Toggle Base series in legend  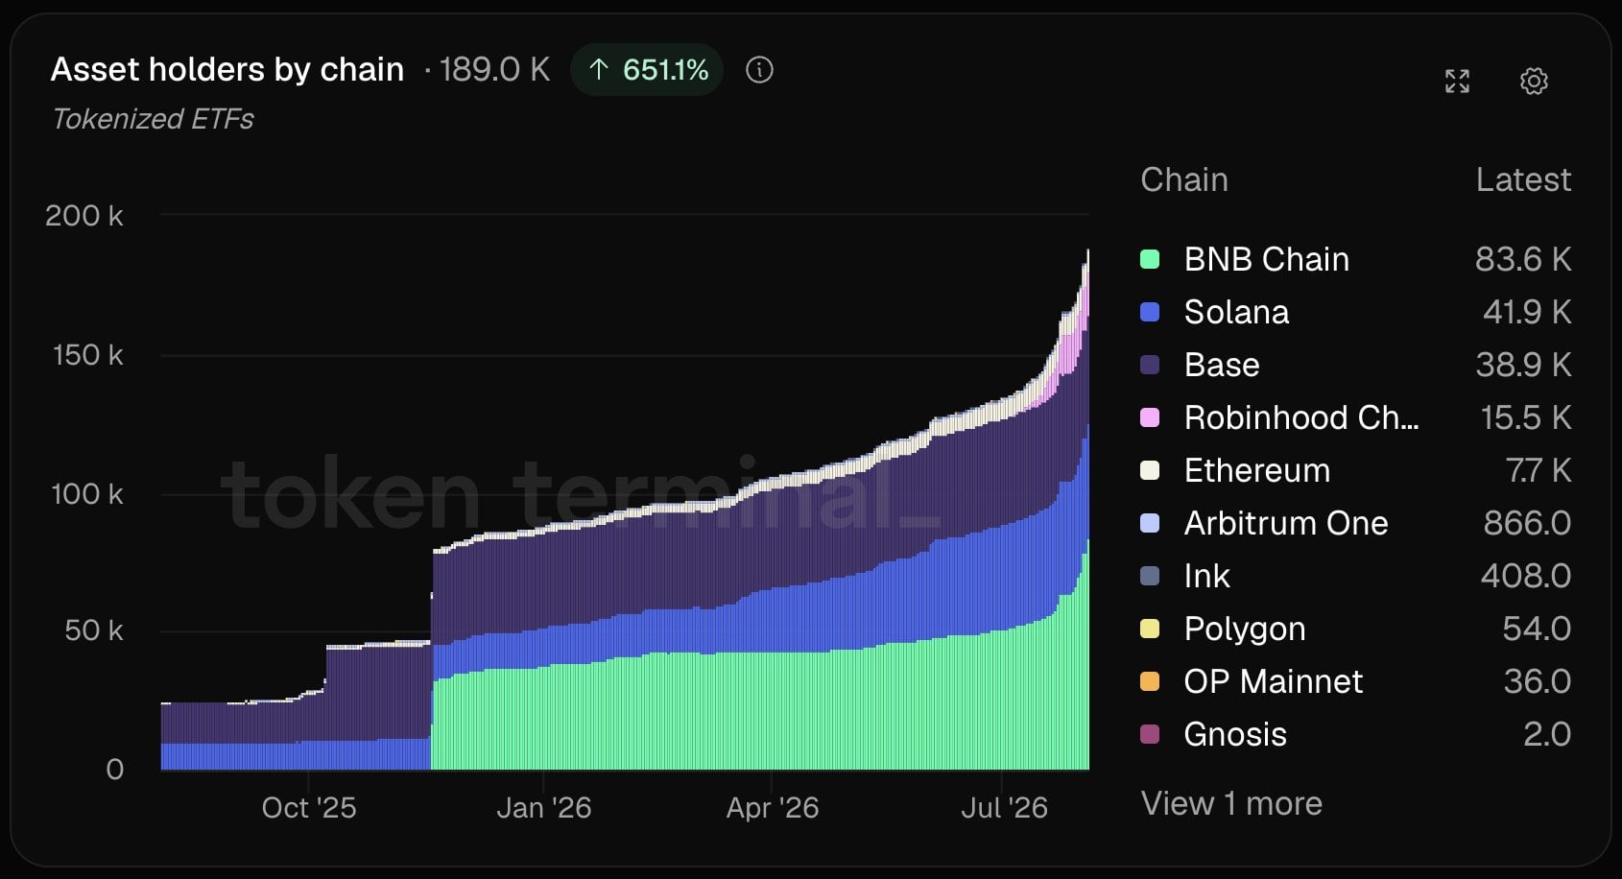(x=1355, y=365)
